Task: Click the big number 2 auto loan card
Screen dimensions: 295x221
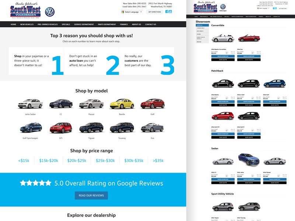Action: tap(91, 61)
